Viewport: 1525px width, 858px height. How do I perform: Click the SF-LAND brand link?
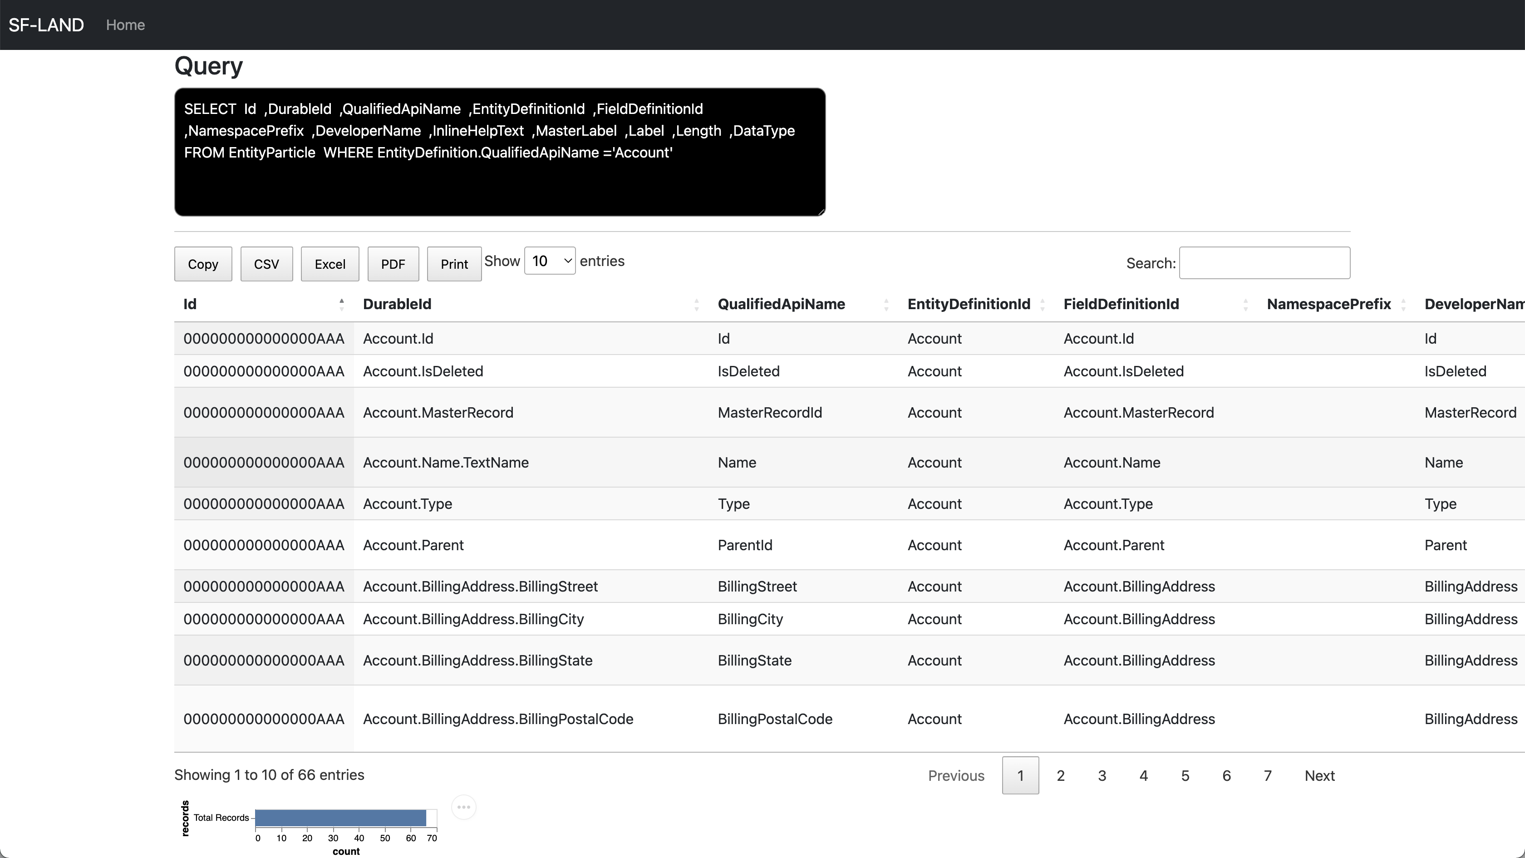tap(46, 25)
